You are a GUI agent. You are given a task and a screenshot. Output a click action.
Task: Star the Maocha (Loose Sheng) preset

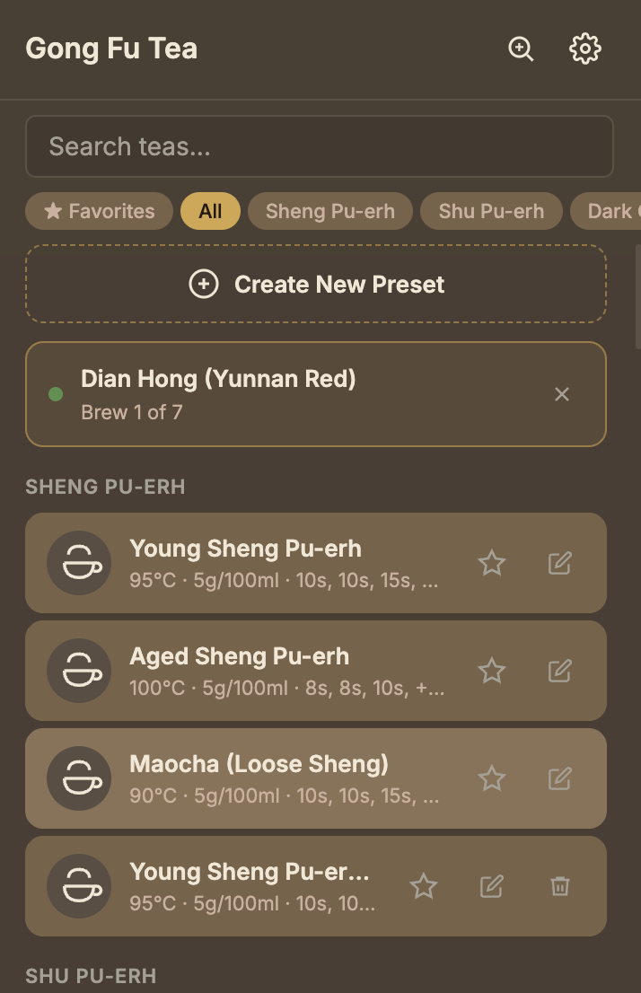tap(492, 778)
